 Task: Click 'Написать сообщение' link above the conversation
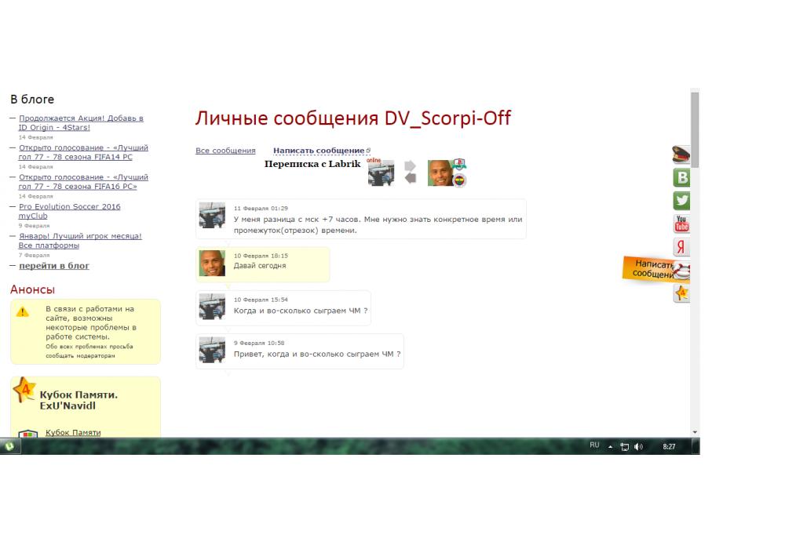(319, 151)
